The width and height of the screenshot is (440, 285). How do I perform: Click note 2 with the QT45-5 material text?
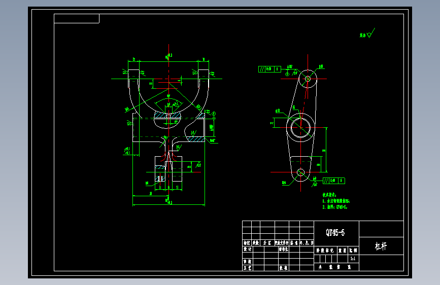pos(335,207)
